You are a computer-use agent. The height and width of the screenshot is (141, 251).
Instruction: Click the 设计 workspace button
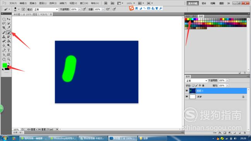204,3
